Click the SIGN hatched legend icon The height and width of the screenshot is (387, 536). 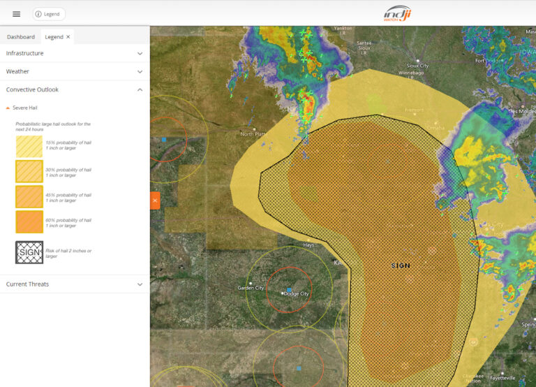pos(29,252)
